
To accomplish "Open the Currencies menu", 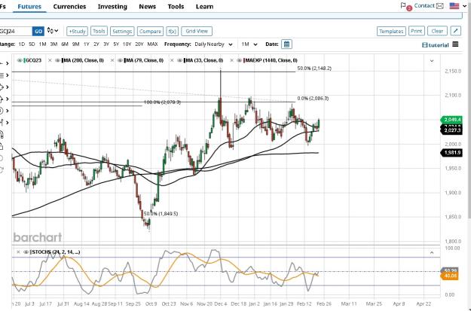I will click(69, 6).
